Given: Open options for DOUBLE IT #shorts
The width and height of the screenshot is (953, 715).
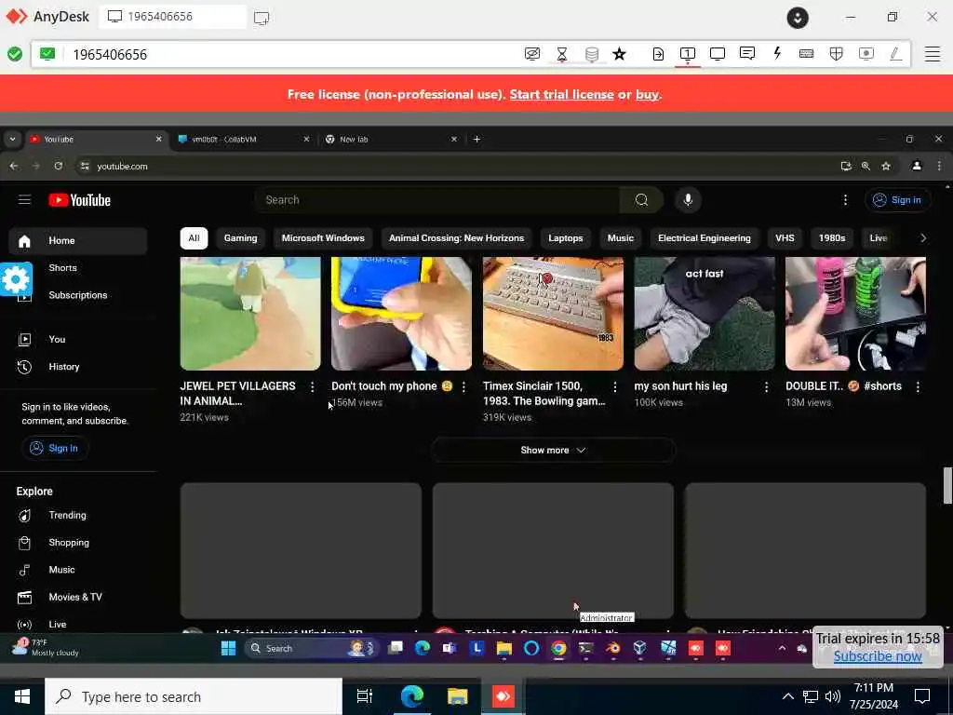Looking at the screenshot, I should pos(917,386).
